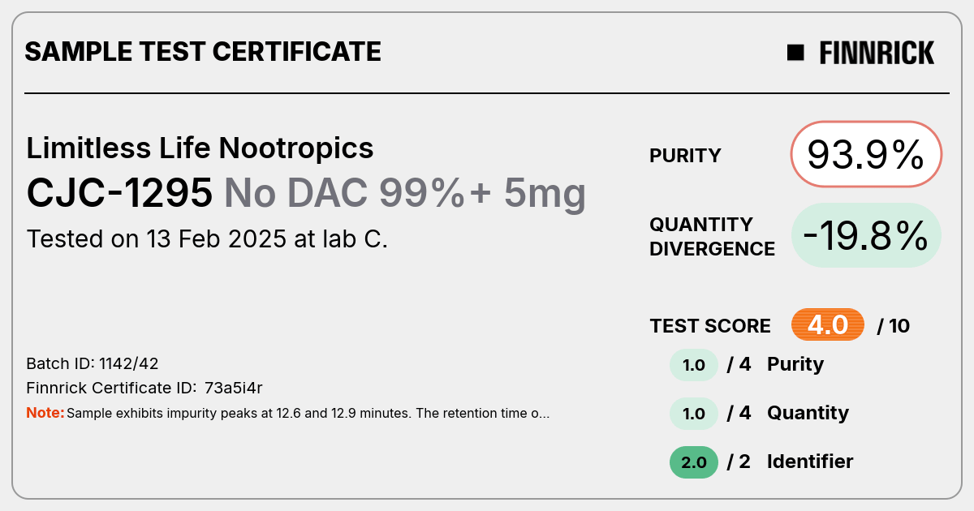974x511 pixels.
Task: Click the Batch ID 1142/42 text
Action: pos(87,363)
